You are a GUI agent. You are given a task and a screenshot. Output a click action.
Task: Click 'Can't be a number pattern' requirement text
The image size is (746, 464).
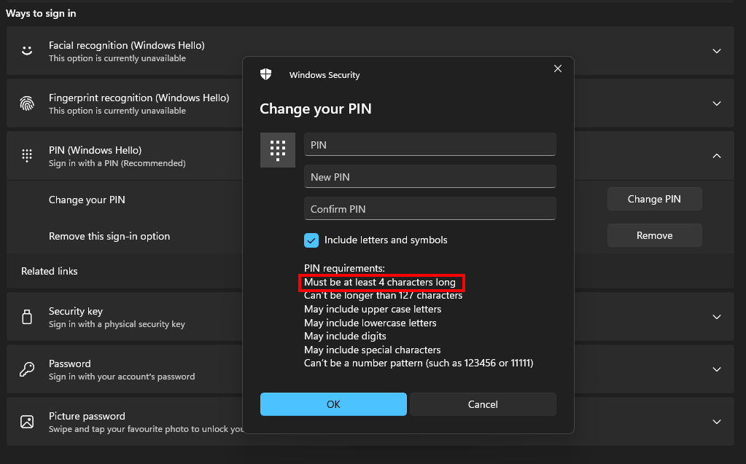419,363
